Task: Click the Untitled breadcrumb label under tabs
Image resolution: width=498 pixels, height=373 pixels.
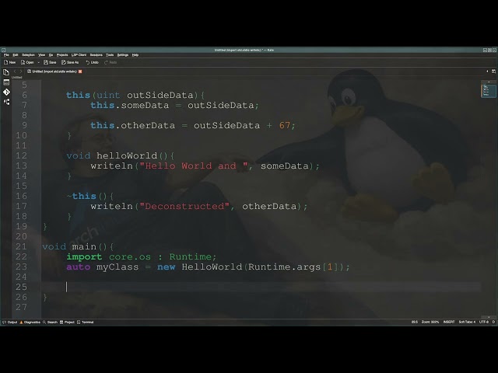Action: 17,78
